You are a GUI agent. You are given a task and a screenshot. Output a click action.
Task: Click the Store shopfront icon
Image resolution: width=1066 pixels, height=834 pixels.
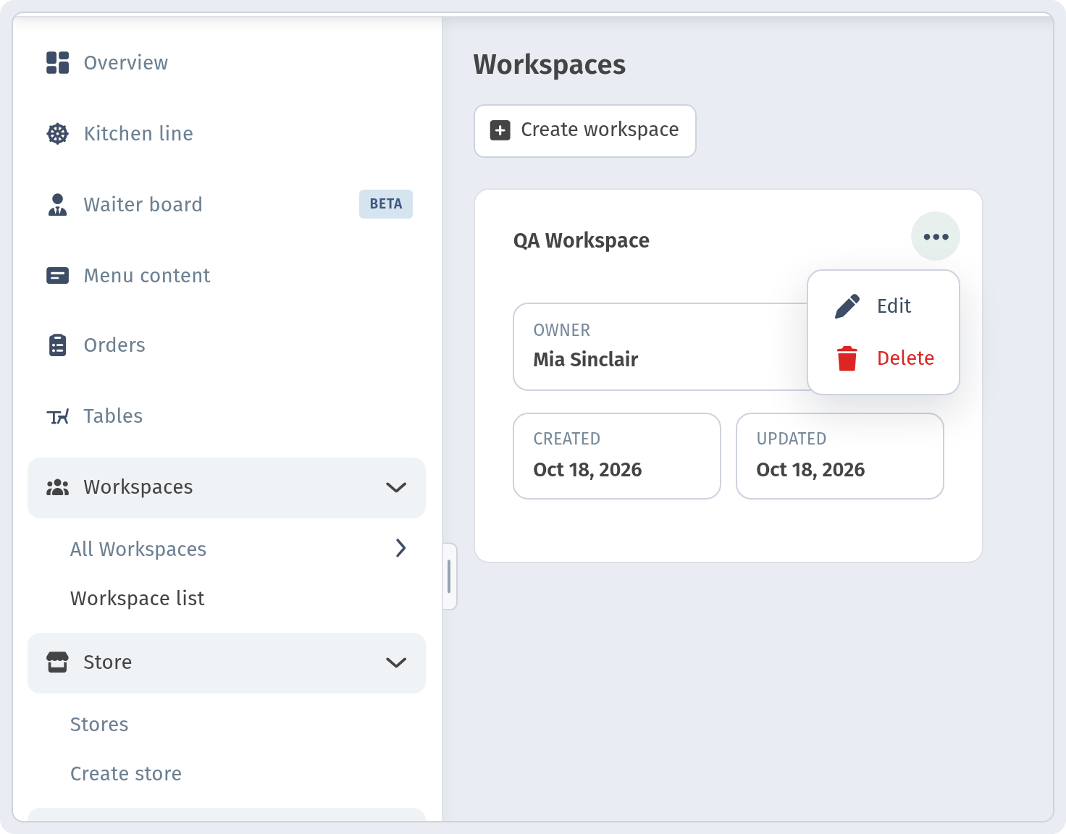[x=58, y=662]
